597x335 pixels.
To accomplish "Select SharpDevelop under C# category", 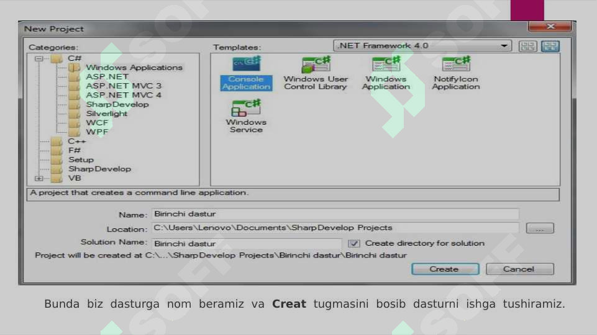I will click(x=117, y=105).
